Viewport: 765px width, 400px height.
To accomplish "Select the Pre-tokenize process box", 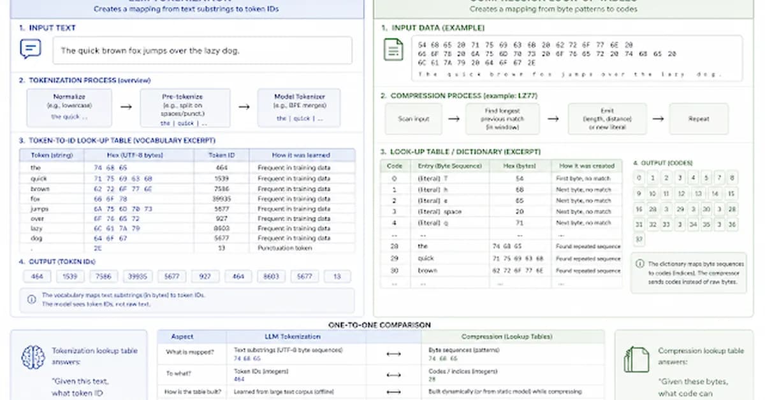I will [185, 108].
